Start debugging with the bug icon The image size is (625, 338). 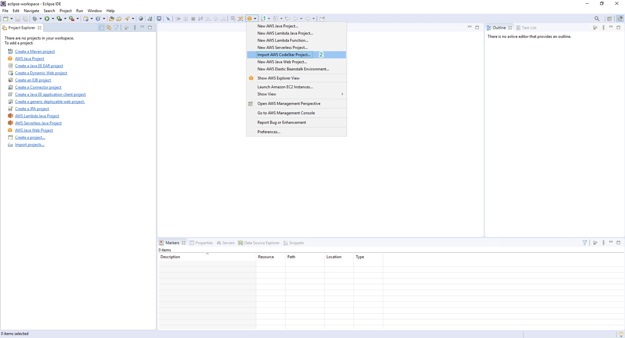pos(35,19)
